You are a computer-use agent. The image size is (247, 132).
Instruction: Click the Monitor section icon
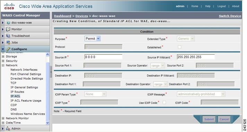point(8,29)
